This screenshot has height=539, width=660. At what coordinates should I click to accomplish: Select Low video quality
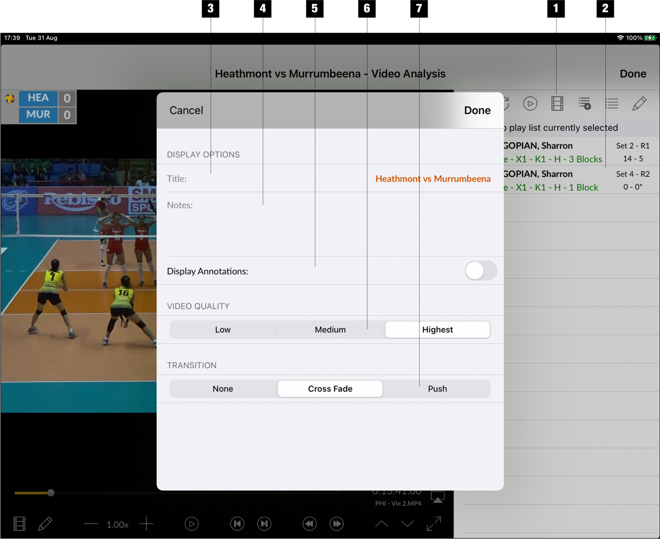tap(223, 329)
